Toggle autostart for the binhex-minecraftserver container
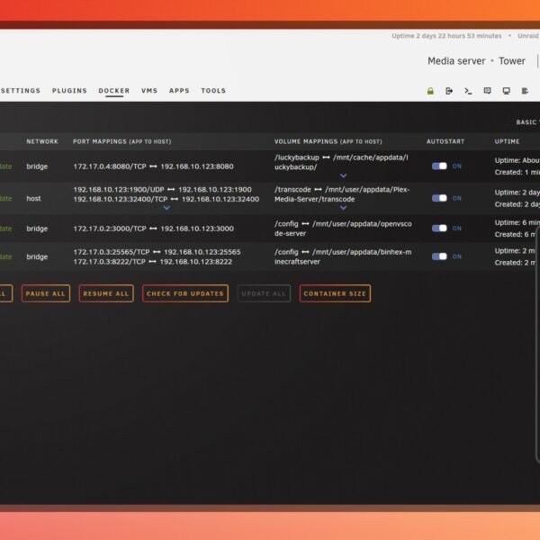 (x=439, y=256)
